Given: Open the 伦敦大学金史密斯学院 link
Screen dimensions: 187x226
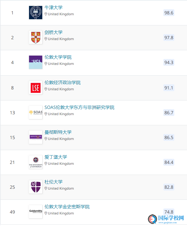Looking at the screenshot, I should (67, 207).
